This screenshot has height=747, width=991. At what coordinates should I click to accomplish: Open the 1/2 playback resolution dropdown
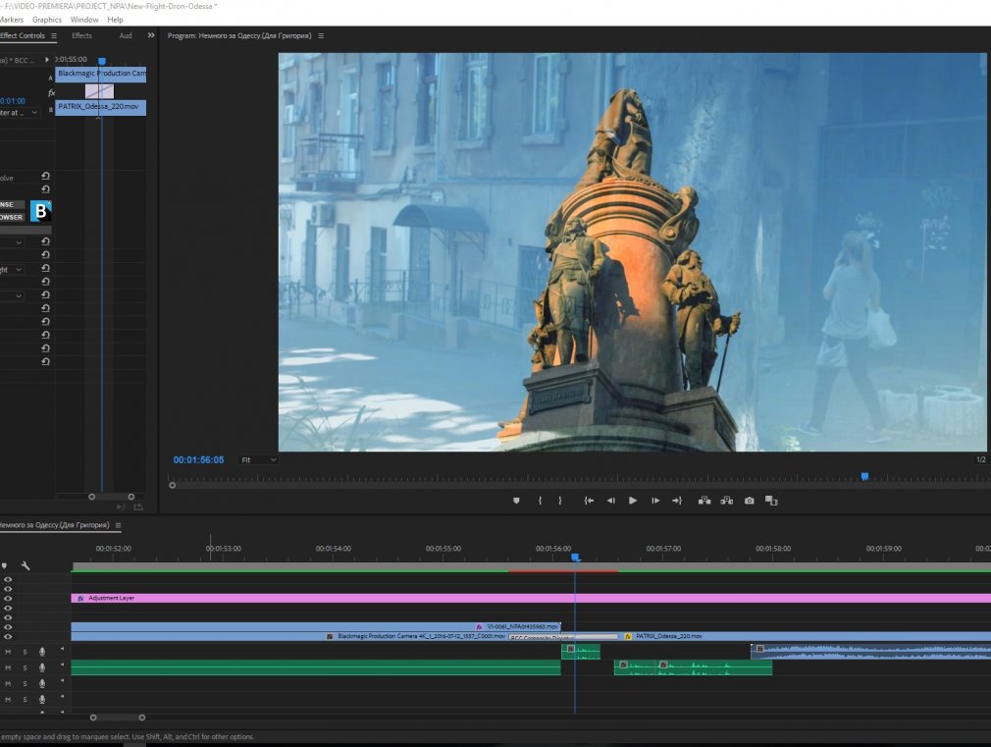[981, 459]
